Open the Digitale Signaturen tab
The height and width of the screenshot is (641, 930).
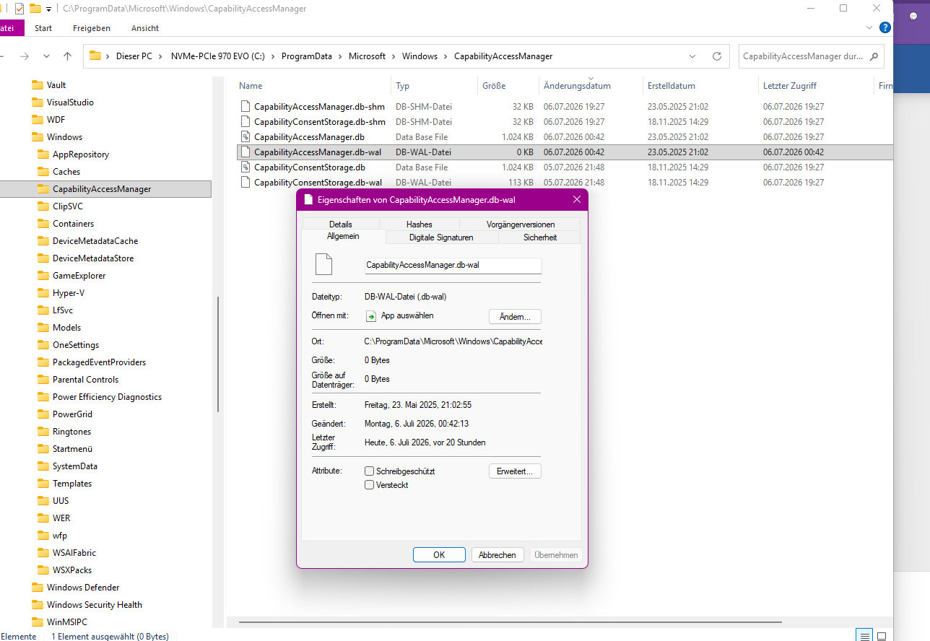(441, 237)
